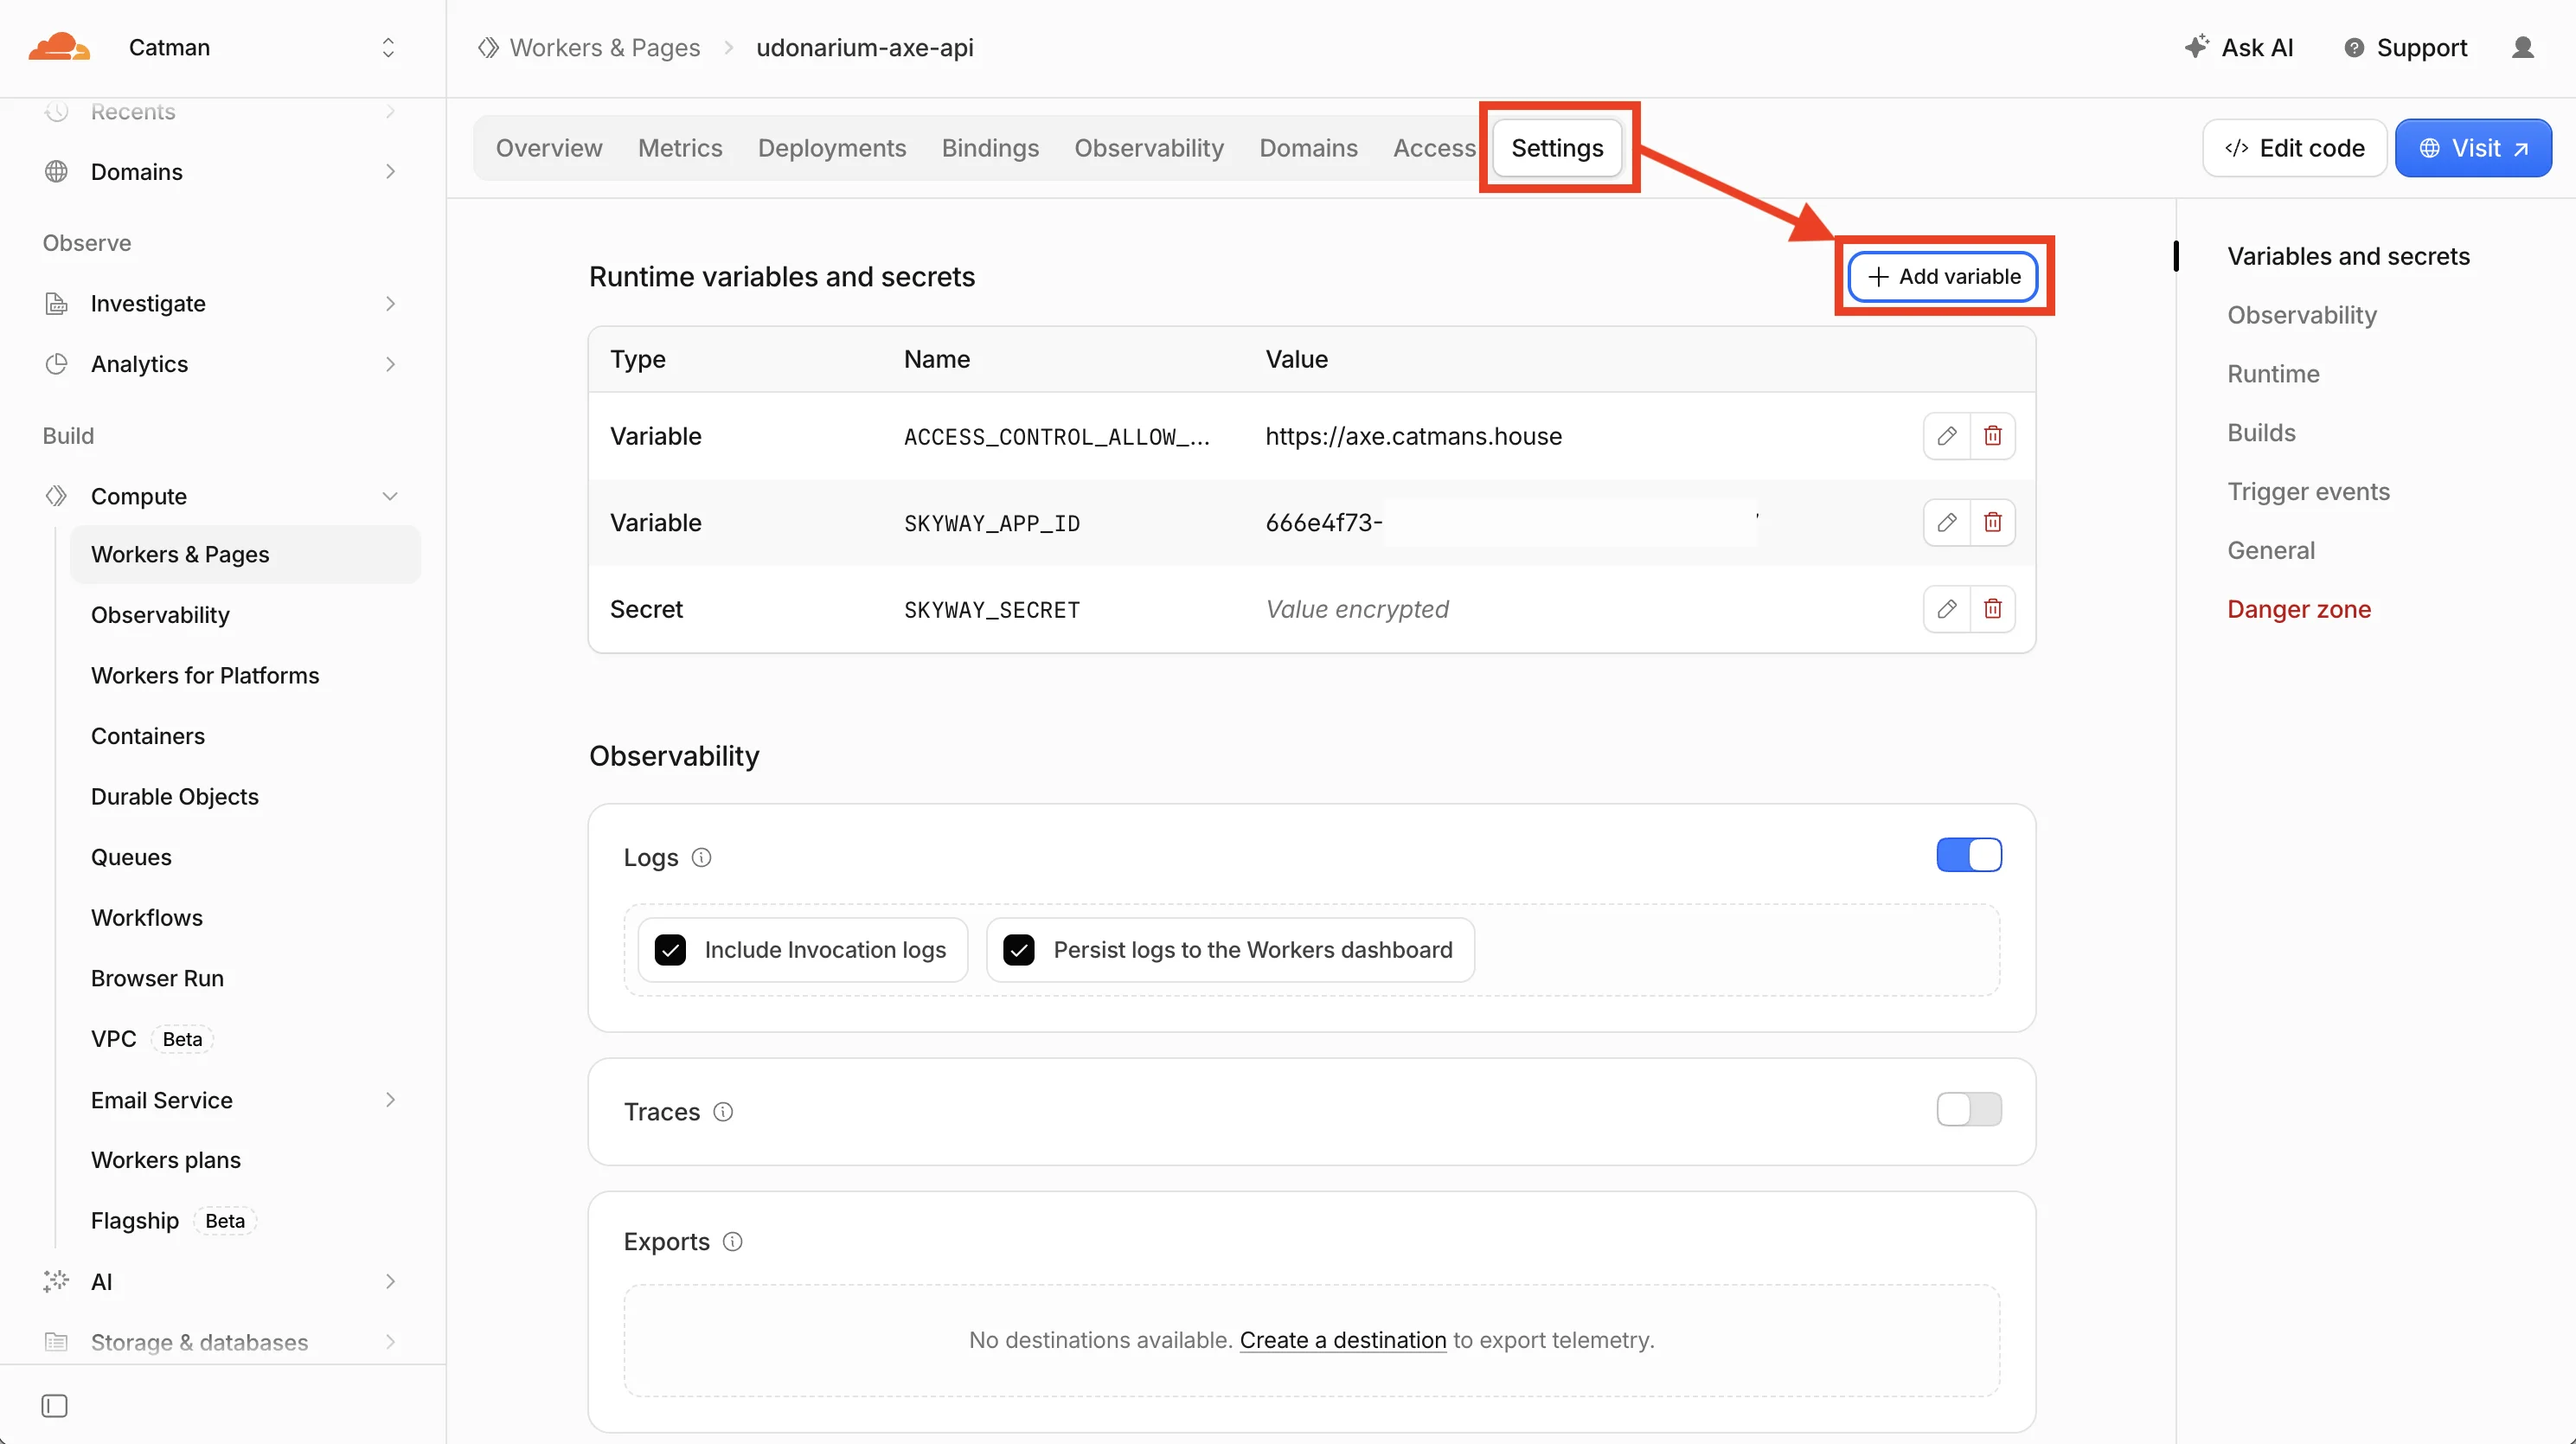Expand the Domains sidebar chevron
The image size is (2576, 1444).
(x=390, y=172)
